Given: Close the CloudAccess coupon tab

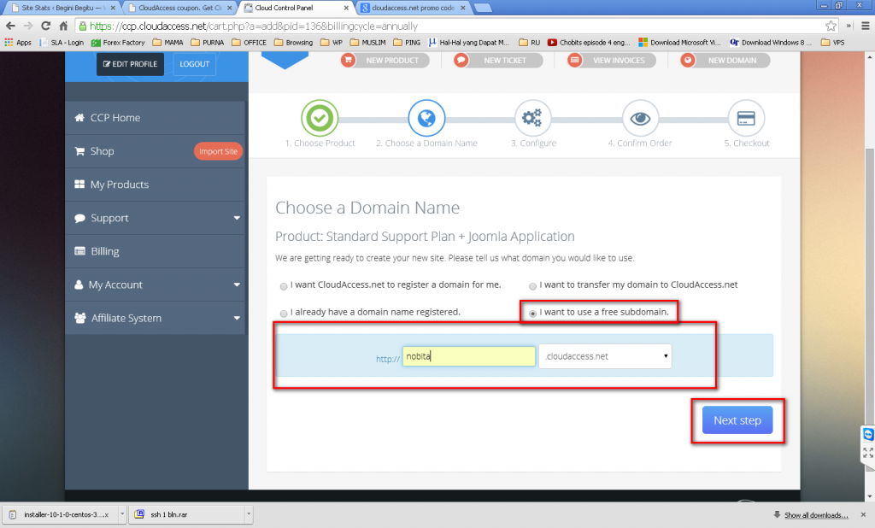Looking at the screenshot, I should pyautogui.click(x=229, y=8).
